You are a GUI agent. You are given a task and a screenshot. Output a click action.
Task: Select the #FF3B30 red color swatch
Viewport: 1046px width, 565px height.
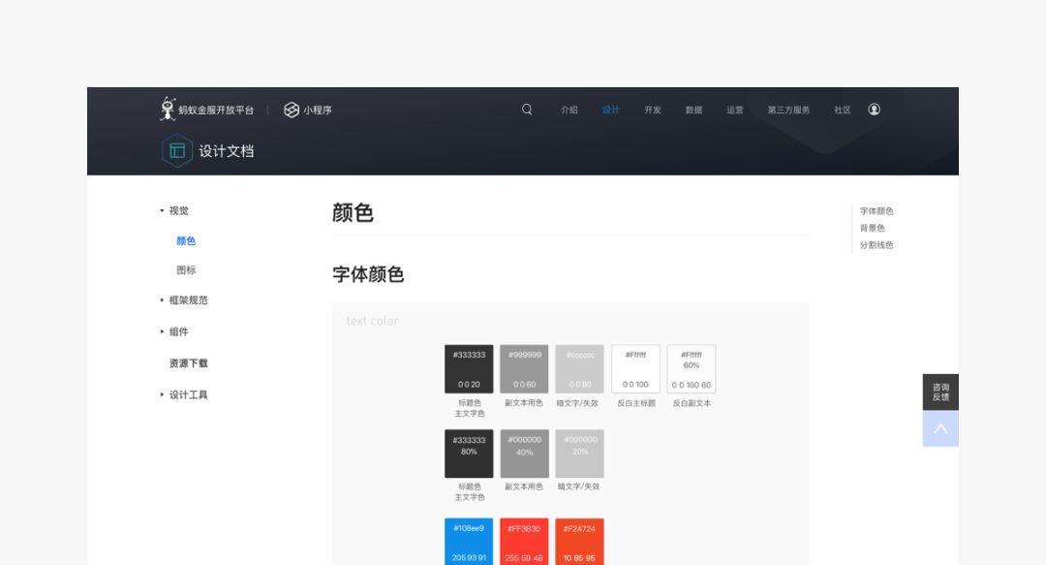(524, 542)
